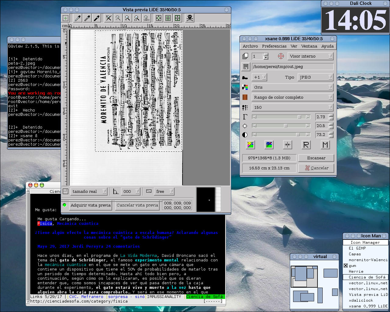Image resolution: width=390 pixels, height=312 pixels.
Task: Click the gamma value field showing 2.73
Action: coord(322,117)
